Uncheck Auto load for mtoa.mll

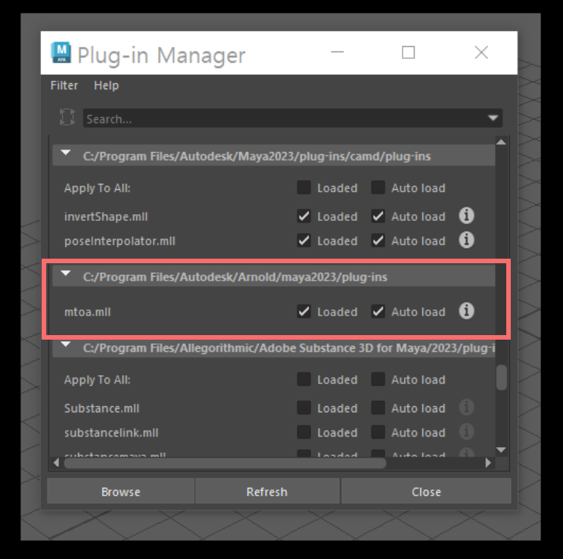378,312
